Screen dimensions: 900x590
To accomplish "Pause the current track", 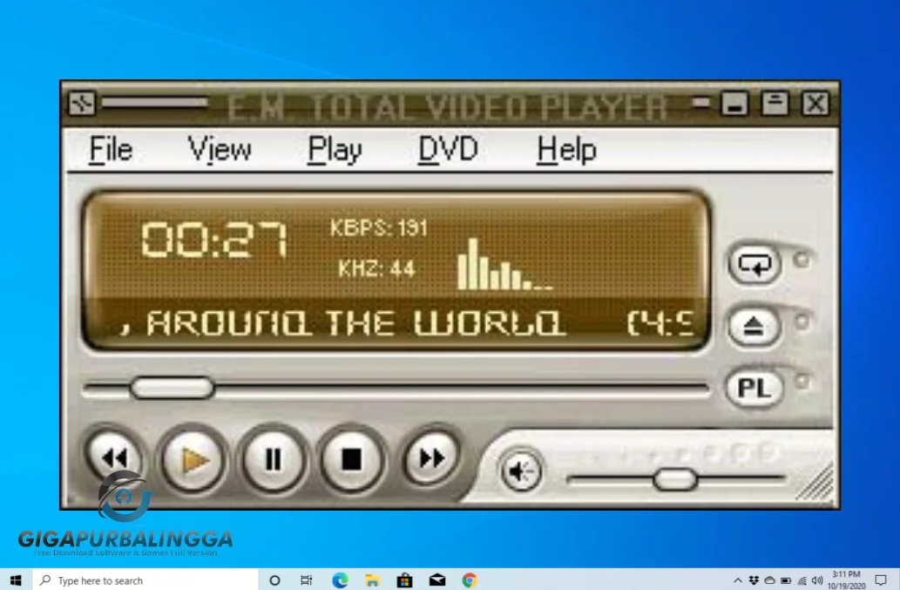I will click(274, 460).
